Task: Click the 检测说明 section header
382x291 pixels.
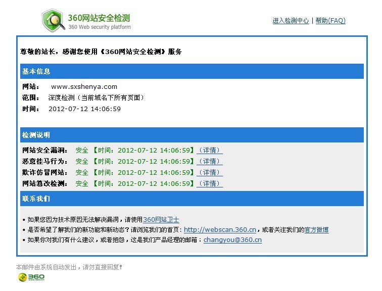Action: coord(36,135)
